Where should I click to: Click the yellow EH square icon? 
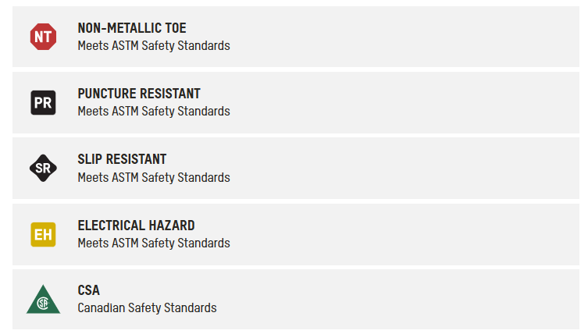tap(43, 233)
